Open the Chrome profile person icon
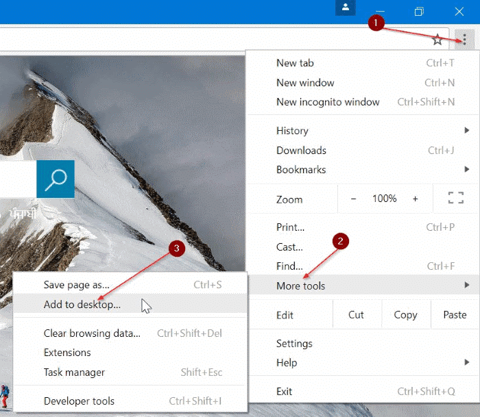The height and width of the screenshot is (417, 480). click(346, 8)
